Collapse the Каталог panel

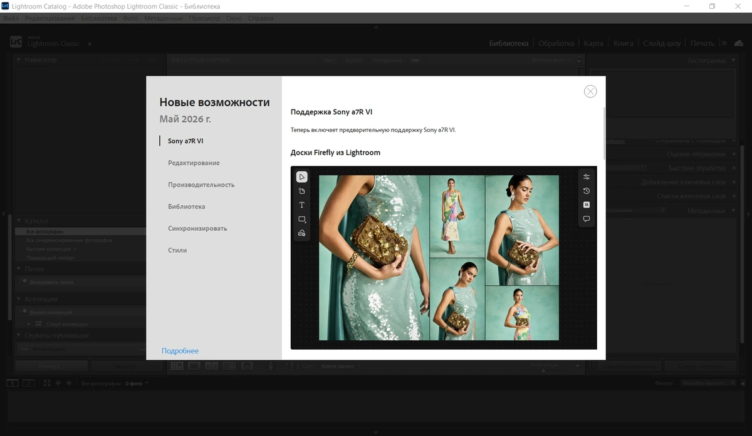pos(19,221)
